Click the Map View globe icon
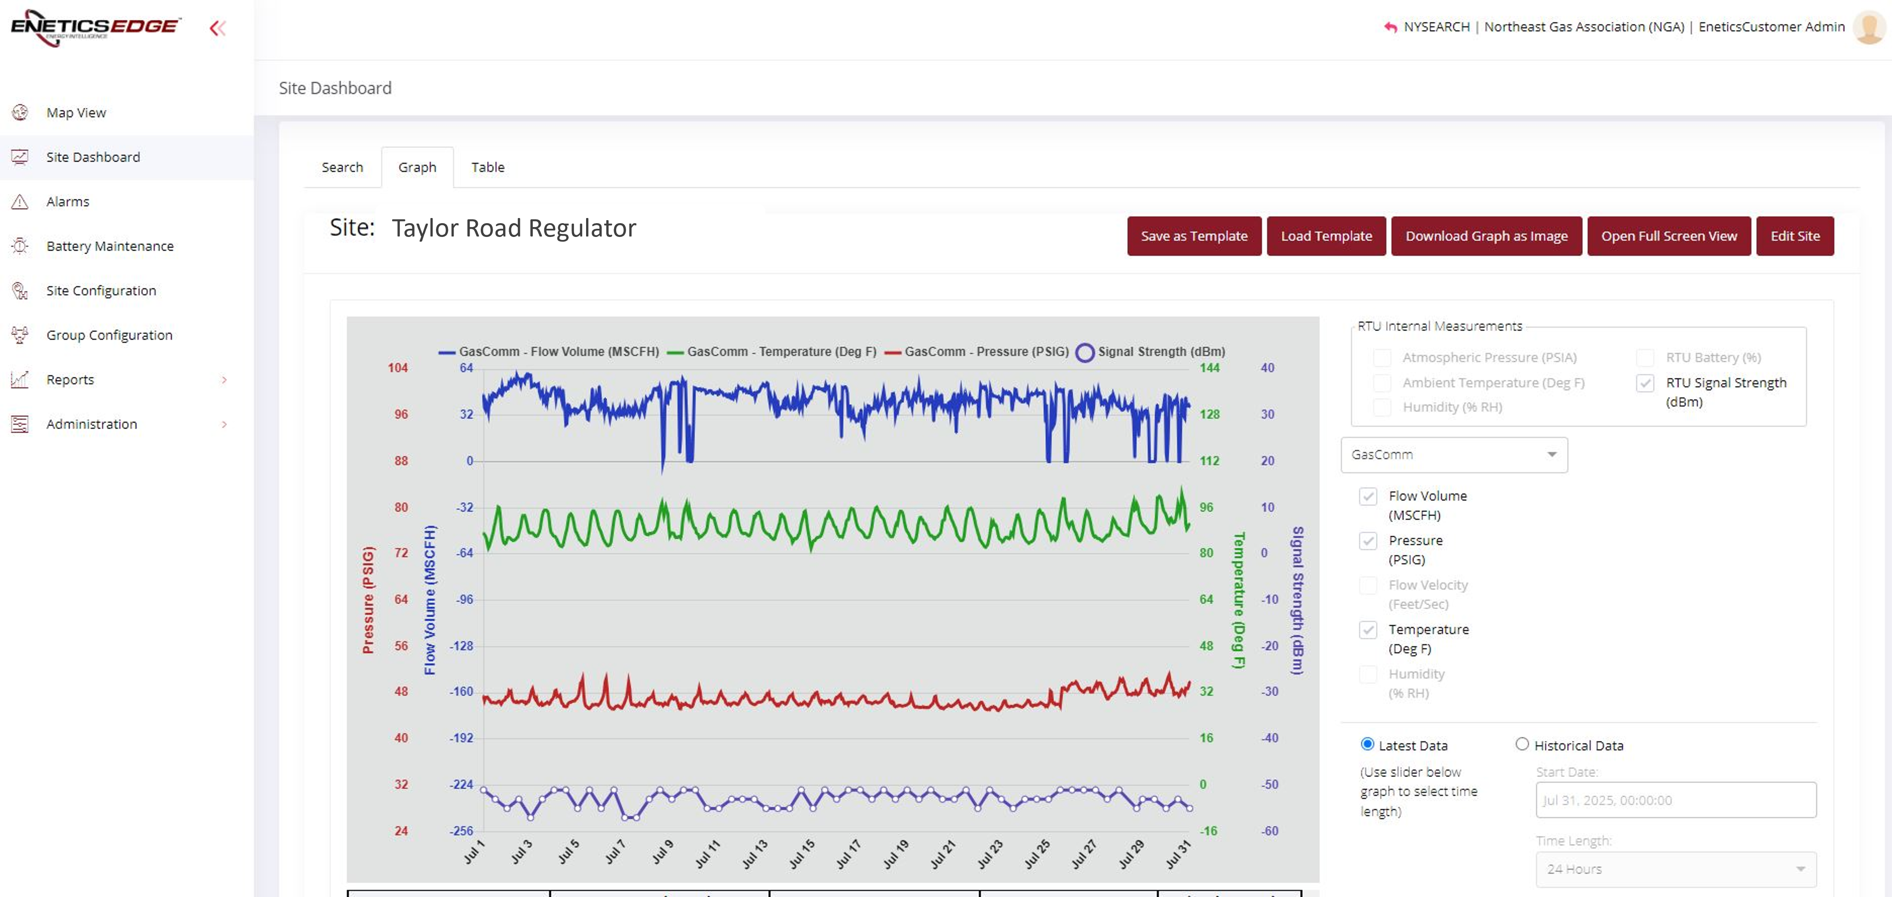This screenshot has width=1892, height=897. [x=20, y=112]
